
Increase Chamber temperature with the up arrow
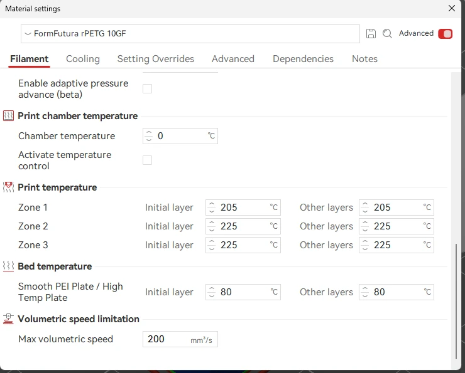coord(149,133)
